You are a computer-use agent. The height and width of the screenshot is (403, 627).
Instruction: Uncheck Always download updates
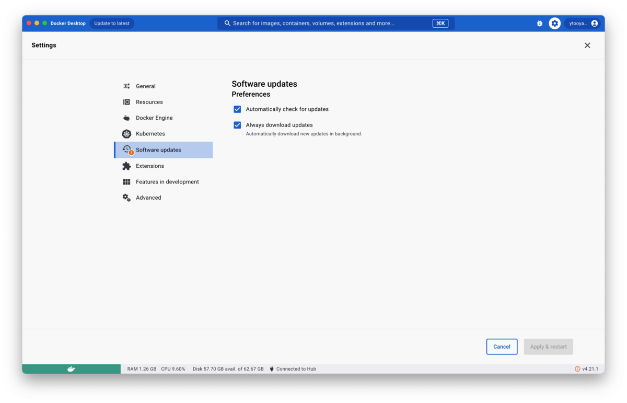(x=237, y=125)
